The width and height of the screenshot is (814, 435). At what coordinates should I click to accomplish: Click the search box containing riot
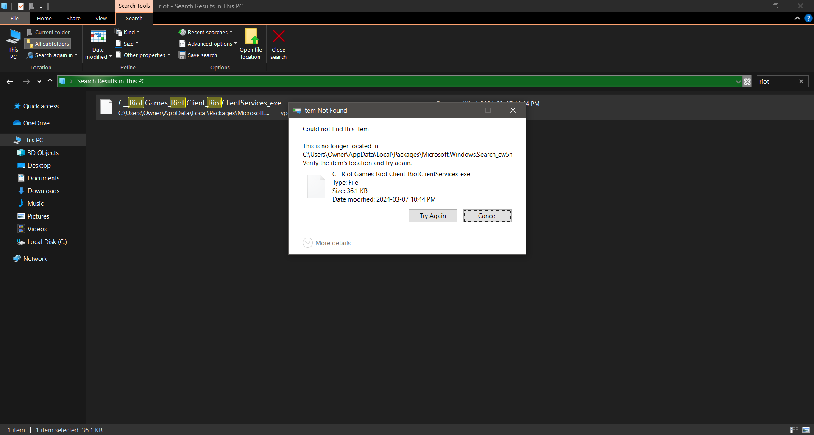[777, 82]
